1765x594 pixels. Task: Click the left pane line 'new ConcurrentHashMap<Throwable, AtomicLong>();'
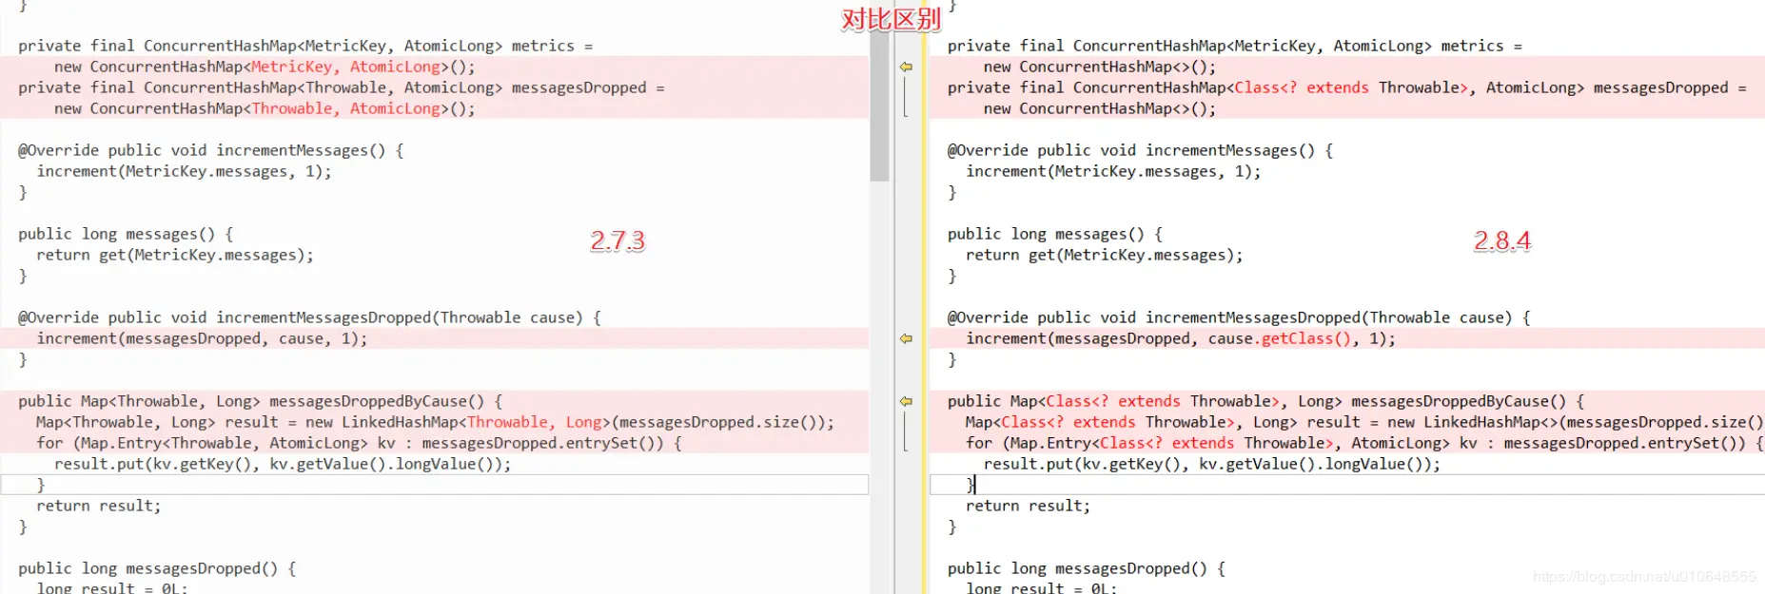pyautogui.click(x=265, y=108)
